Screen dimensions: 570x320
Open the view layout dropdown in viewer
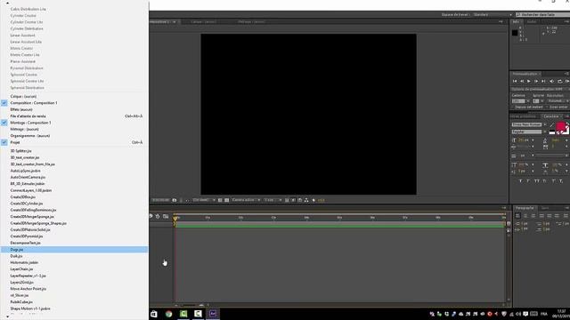pyautogui.click(x=273, y=200)
